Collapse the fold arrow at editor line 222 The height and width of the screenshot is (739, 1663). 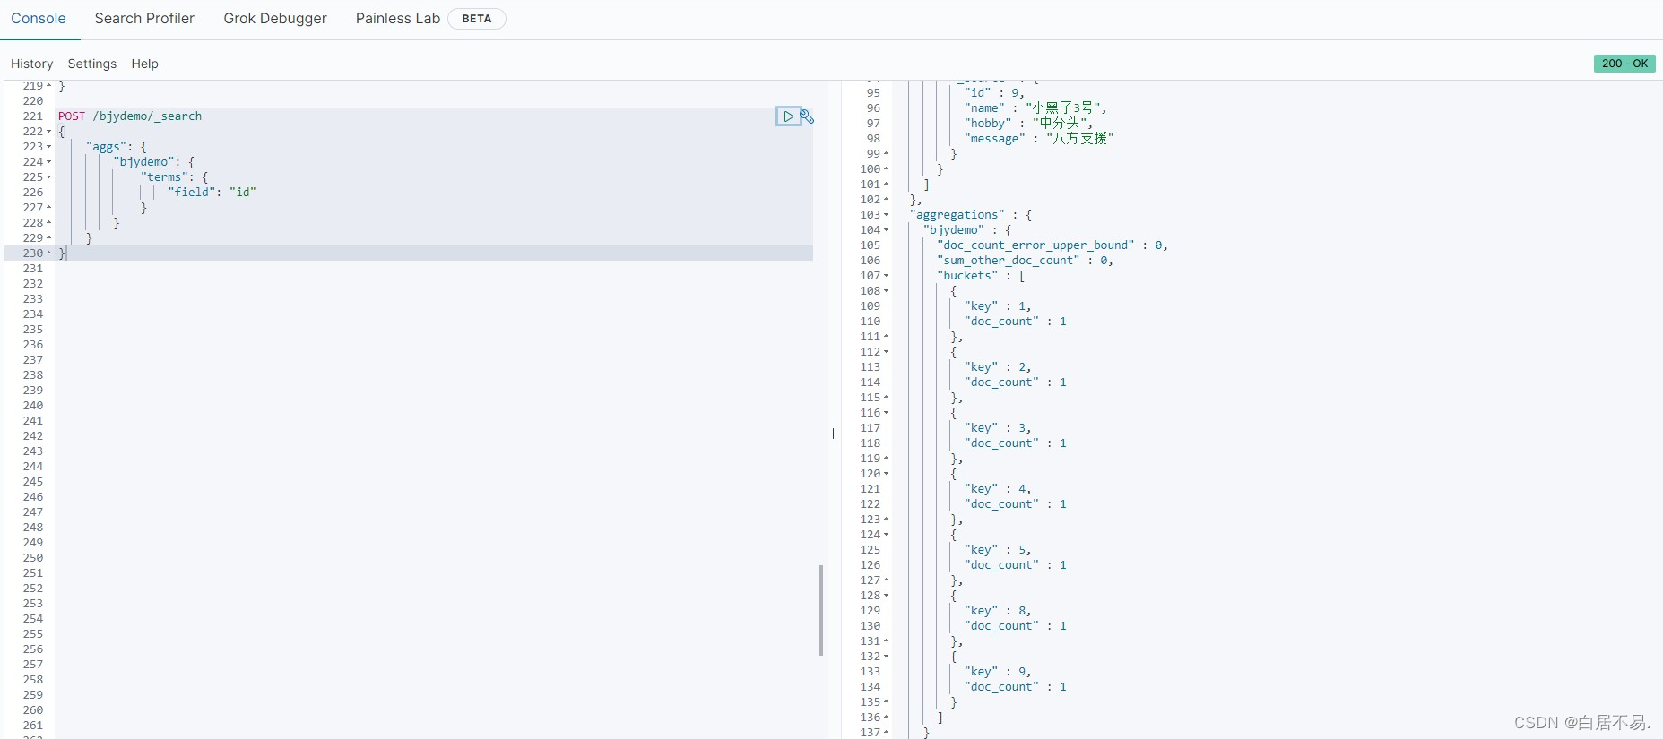point(49,132)
